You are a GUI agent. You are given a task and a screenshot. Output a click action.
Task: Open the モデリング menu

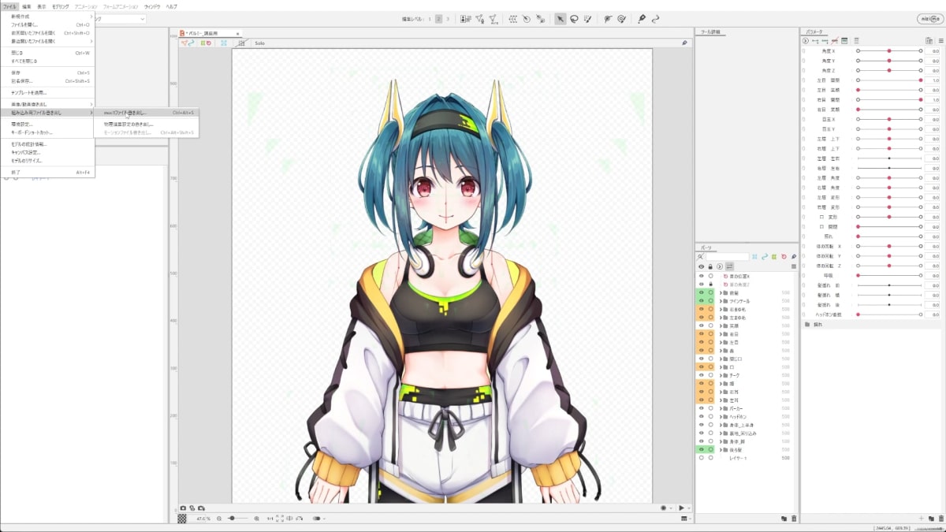pos(61,6)
